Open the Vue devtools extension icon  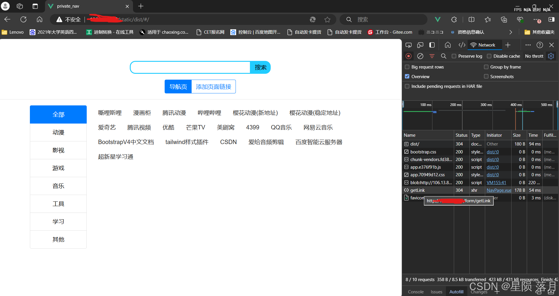pyautogui.click(x=438, y=20)
